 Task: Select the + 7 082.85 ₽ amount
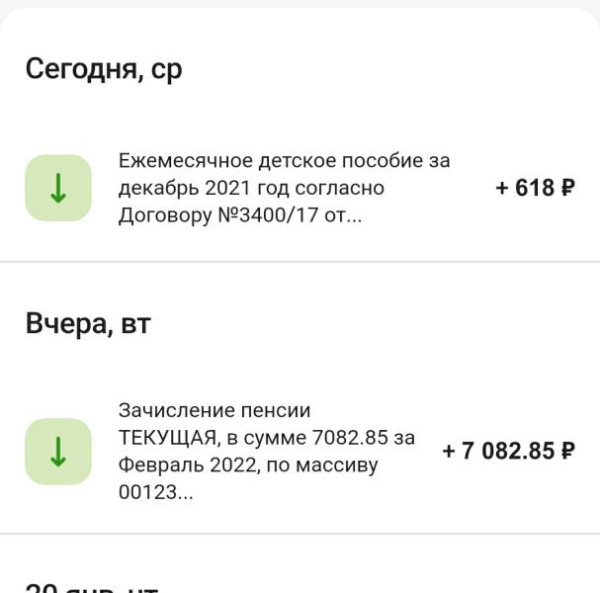point(508,451)
